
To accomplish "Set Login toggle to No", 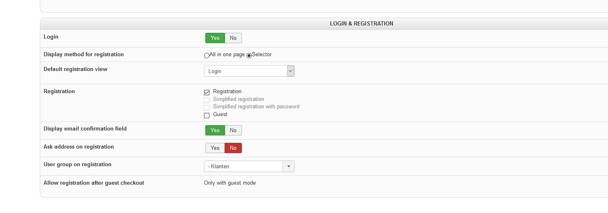I will [x=233, y=38].
